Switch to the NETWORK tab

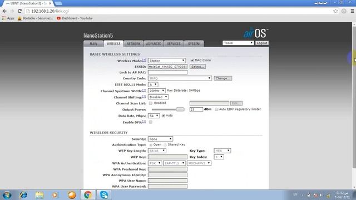point(133,44)
